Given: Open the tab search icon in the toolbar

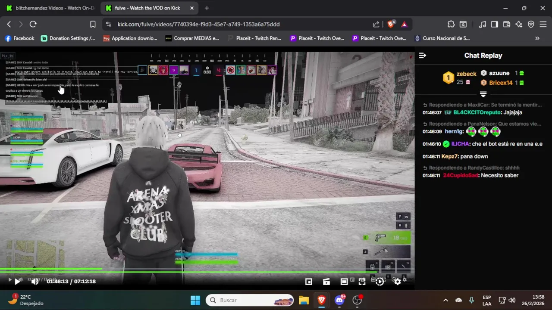Looking at the screenshot, I should pyautogui.click(x=463, y=24).
